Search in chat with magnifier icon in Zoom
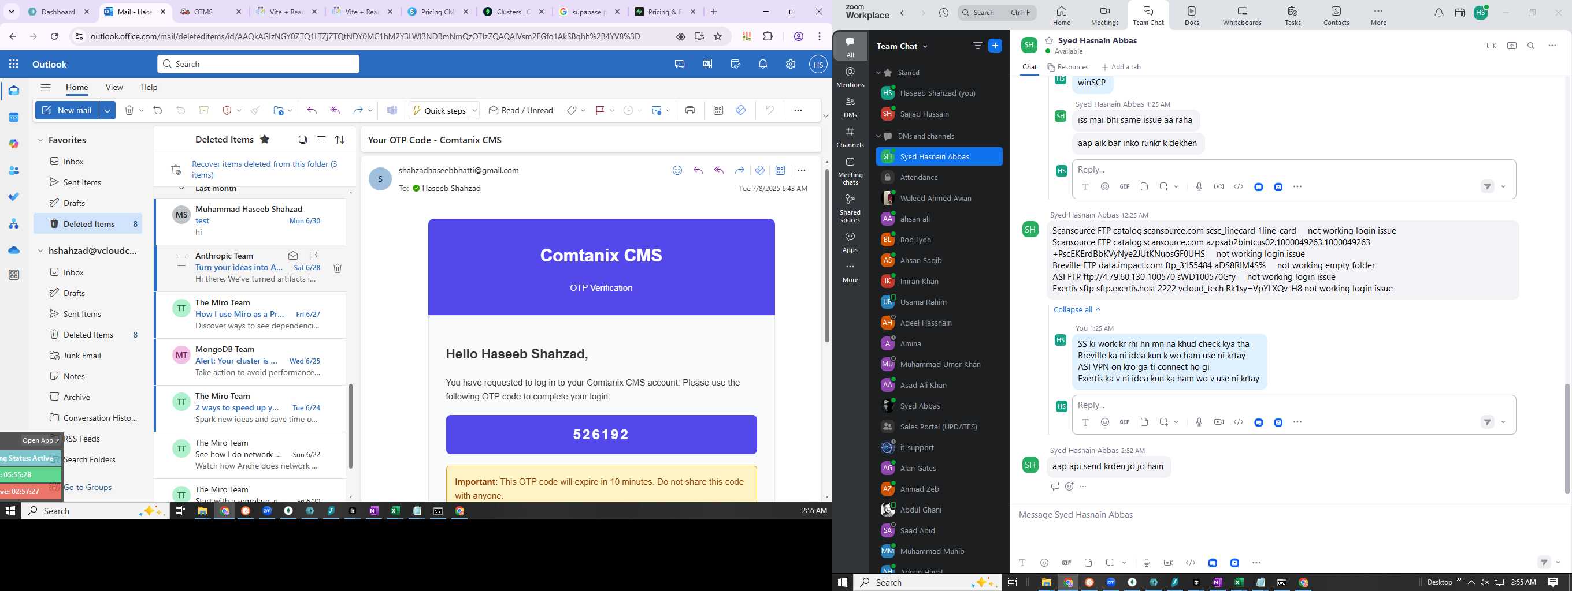 click(x=1531, y=46)
